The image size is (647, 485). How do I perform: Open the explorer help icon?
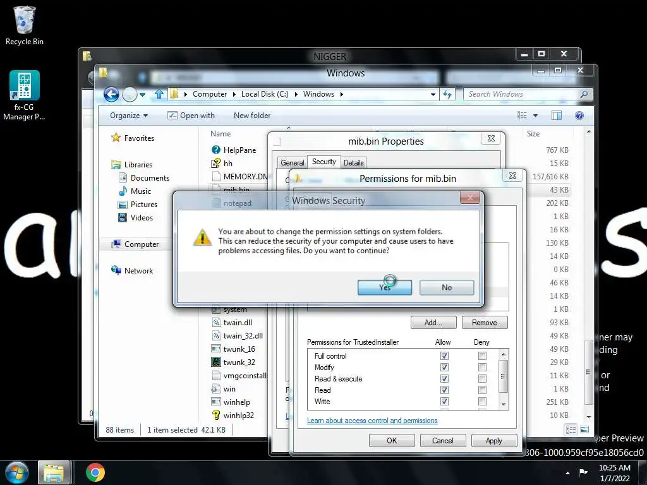[x=579, y=116]
